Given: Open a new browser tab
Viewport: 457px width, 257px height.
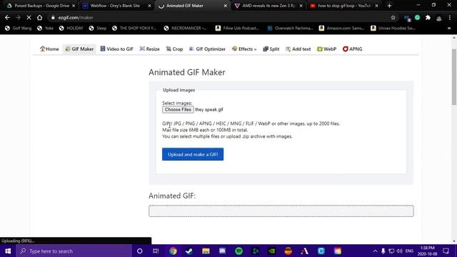Looking at the screenshot, I should 389,6.
